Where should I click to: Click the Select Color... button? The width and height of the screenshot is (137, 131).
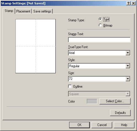pos(115,101)
